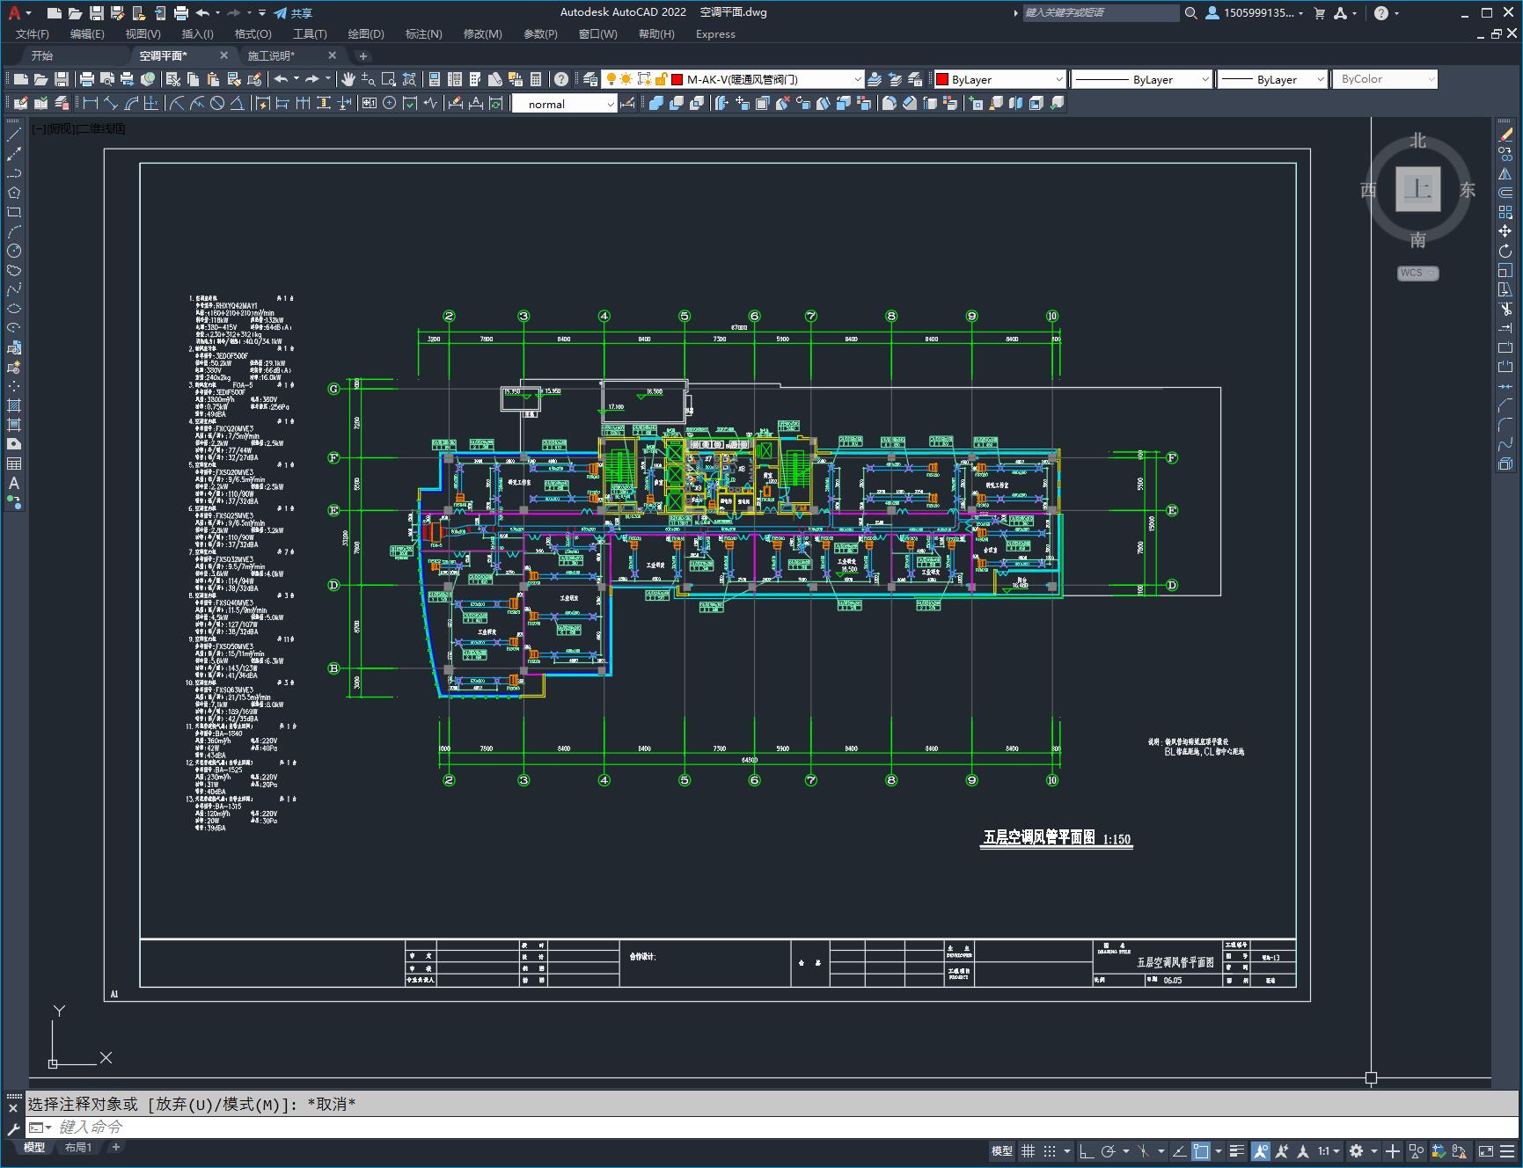The width and height of the screenshot is (1523, 1168).
Task: Toggle object snap tracking in status bar
Action: click(1180, 1150)
